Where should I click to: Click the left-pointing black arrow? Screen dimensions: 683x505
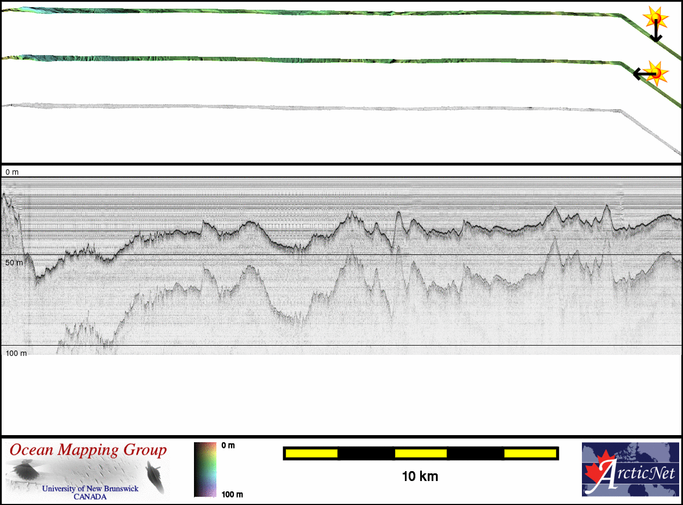click(x=643, y=73)
